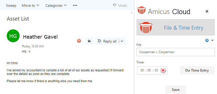The width and height of the screenshot is (217, 94).
Task: Expand the Categories dropdown
Action: [56, 5]
